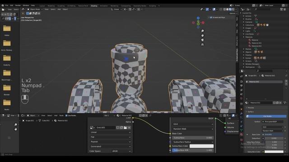Open the viewport Options dropdown
This screenshot has width=289, height=162.
click(x=233, y=13)
